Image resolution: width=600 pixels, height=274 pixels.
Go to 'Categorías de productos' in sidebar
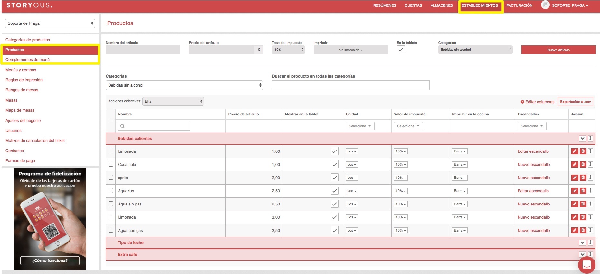[x=28, y=40]
